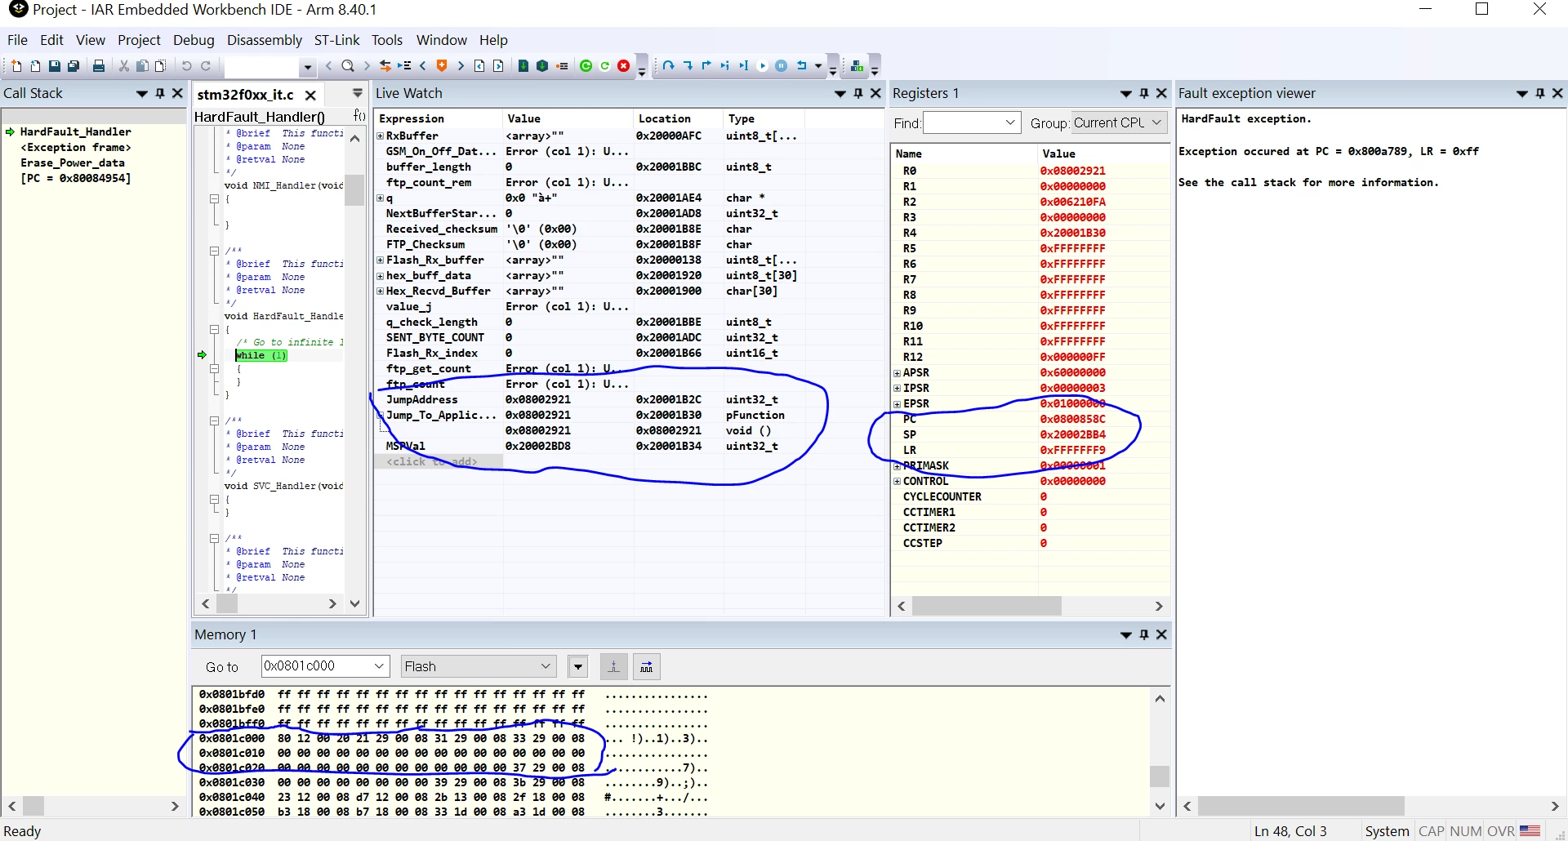Click the Break pause icon

point(782,66)
